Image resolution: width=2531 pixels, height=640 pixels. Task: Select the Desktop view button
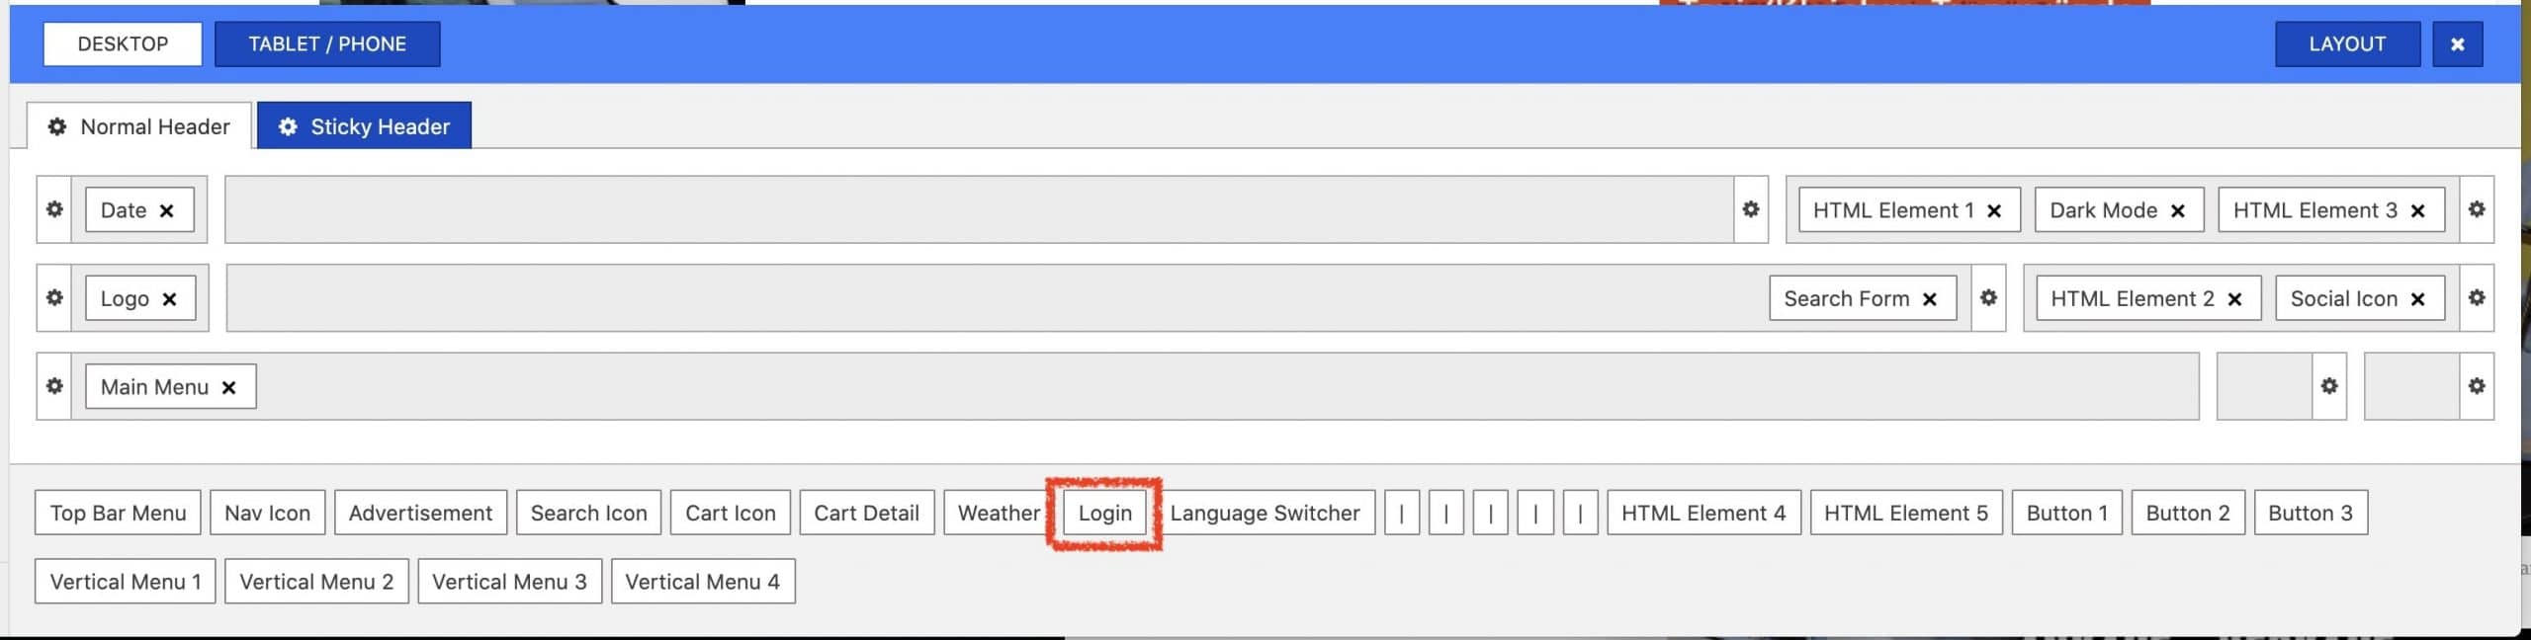[x=123, y=44]
